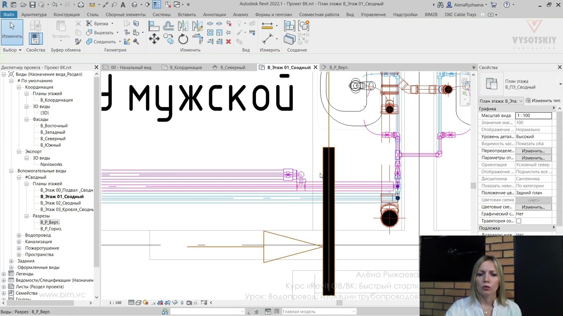Toggle visual style icon in view control bar
The height and width of the screenshot is (316, 563).
(138, 303)
